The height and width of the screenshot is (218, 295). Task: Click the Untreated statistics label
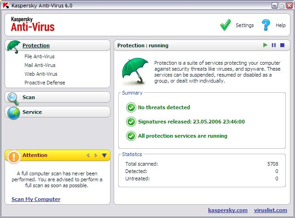(x=137, y=179)
